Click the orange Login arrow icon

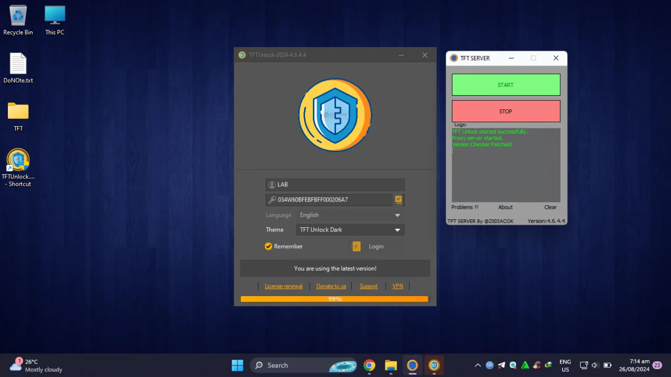[x=356, y=246]
